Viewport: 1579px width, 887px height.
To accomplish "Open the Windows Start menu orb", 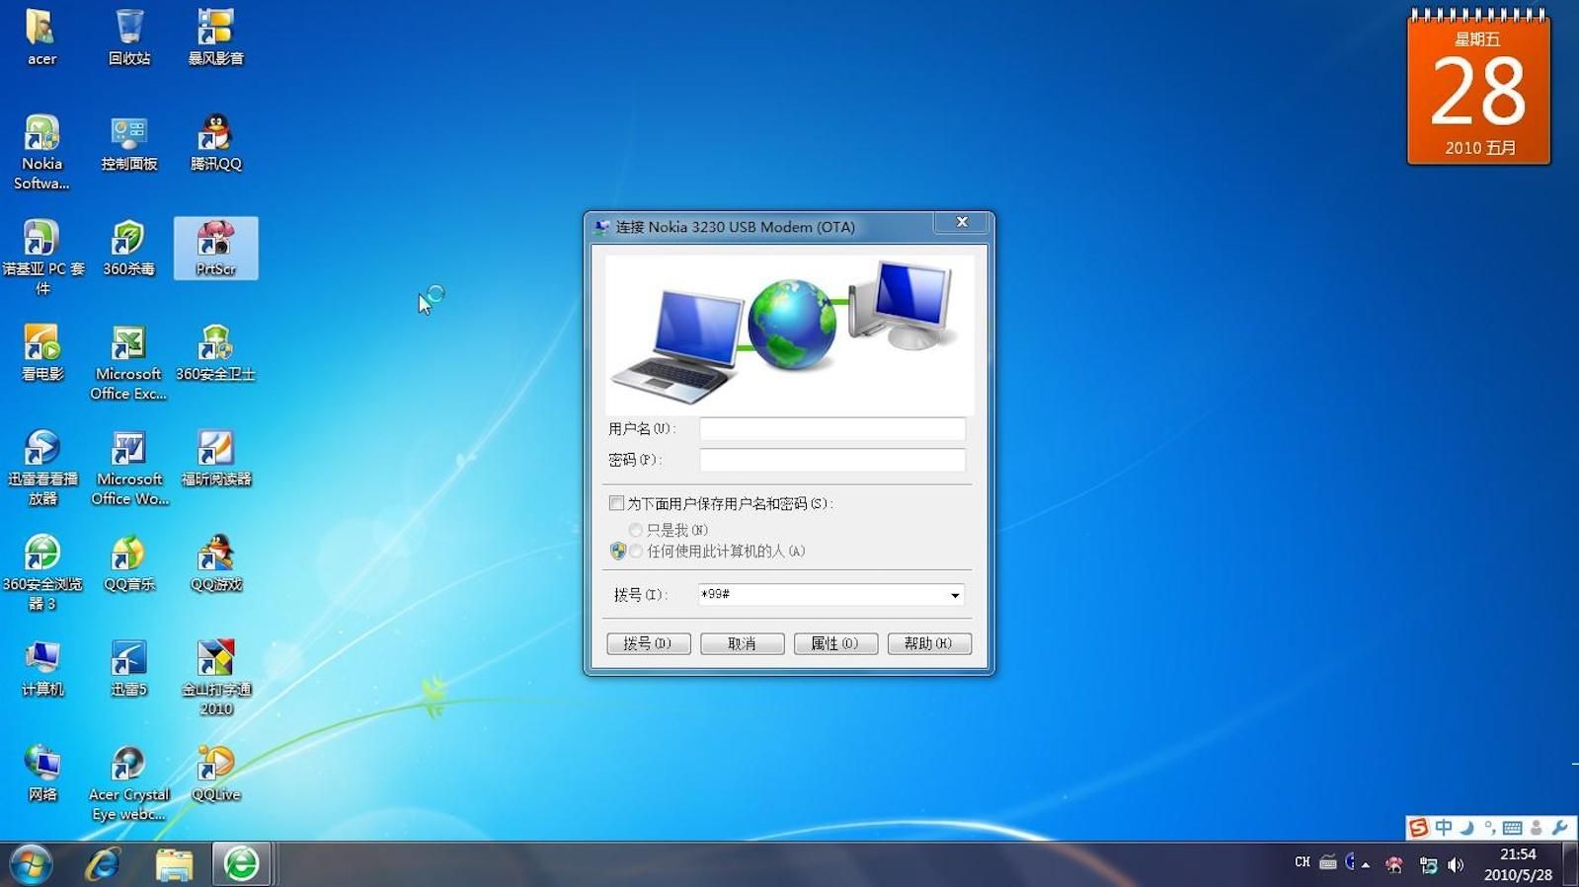I will [31, 864].
